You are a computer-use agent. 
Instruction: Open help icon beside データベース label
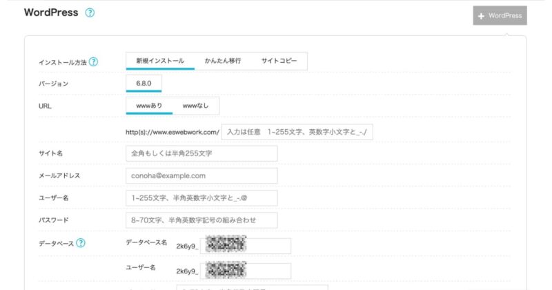81,243
